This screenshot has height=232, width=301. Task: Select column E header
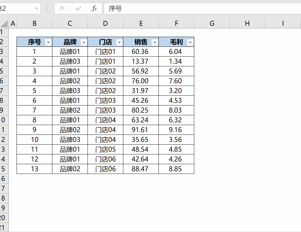click(x=141, y=23)
